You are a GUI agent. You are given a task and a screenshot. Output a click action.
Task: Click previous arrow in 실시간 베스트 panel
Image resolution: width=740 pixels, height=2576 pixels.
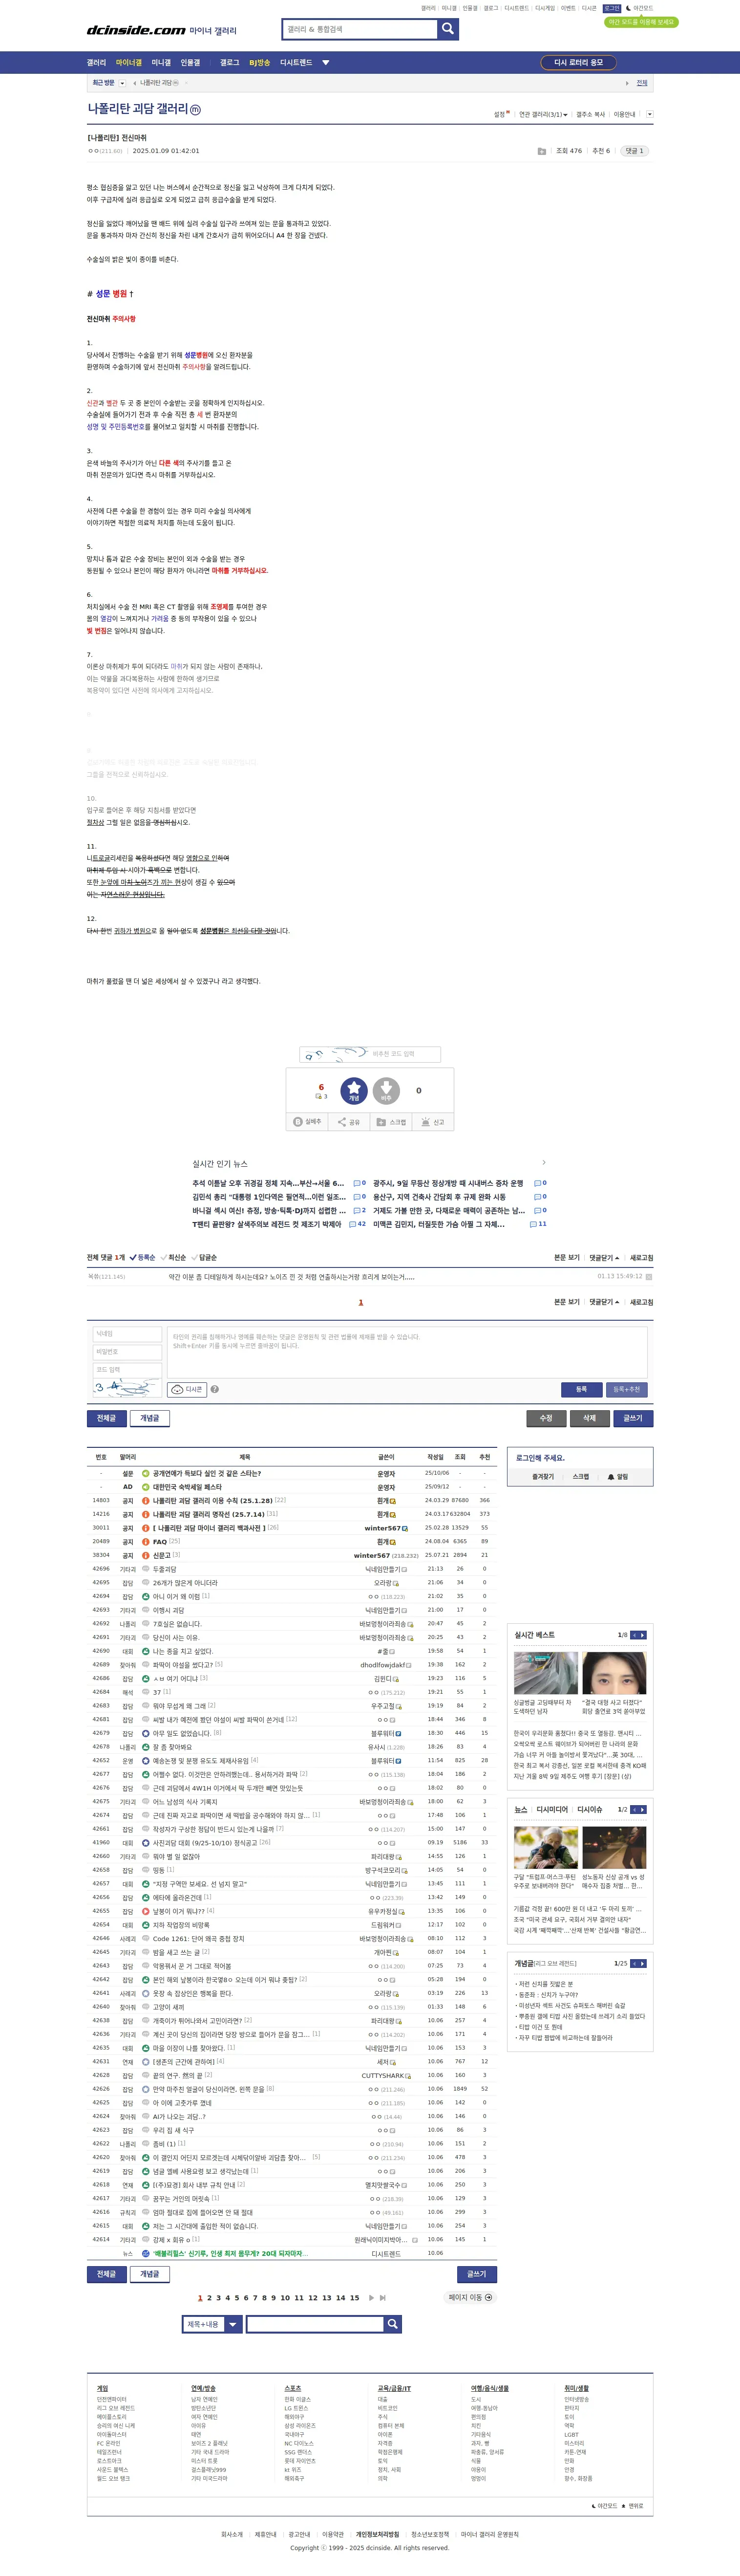pos(633,1635)
